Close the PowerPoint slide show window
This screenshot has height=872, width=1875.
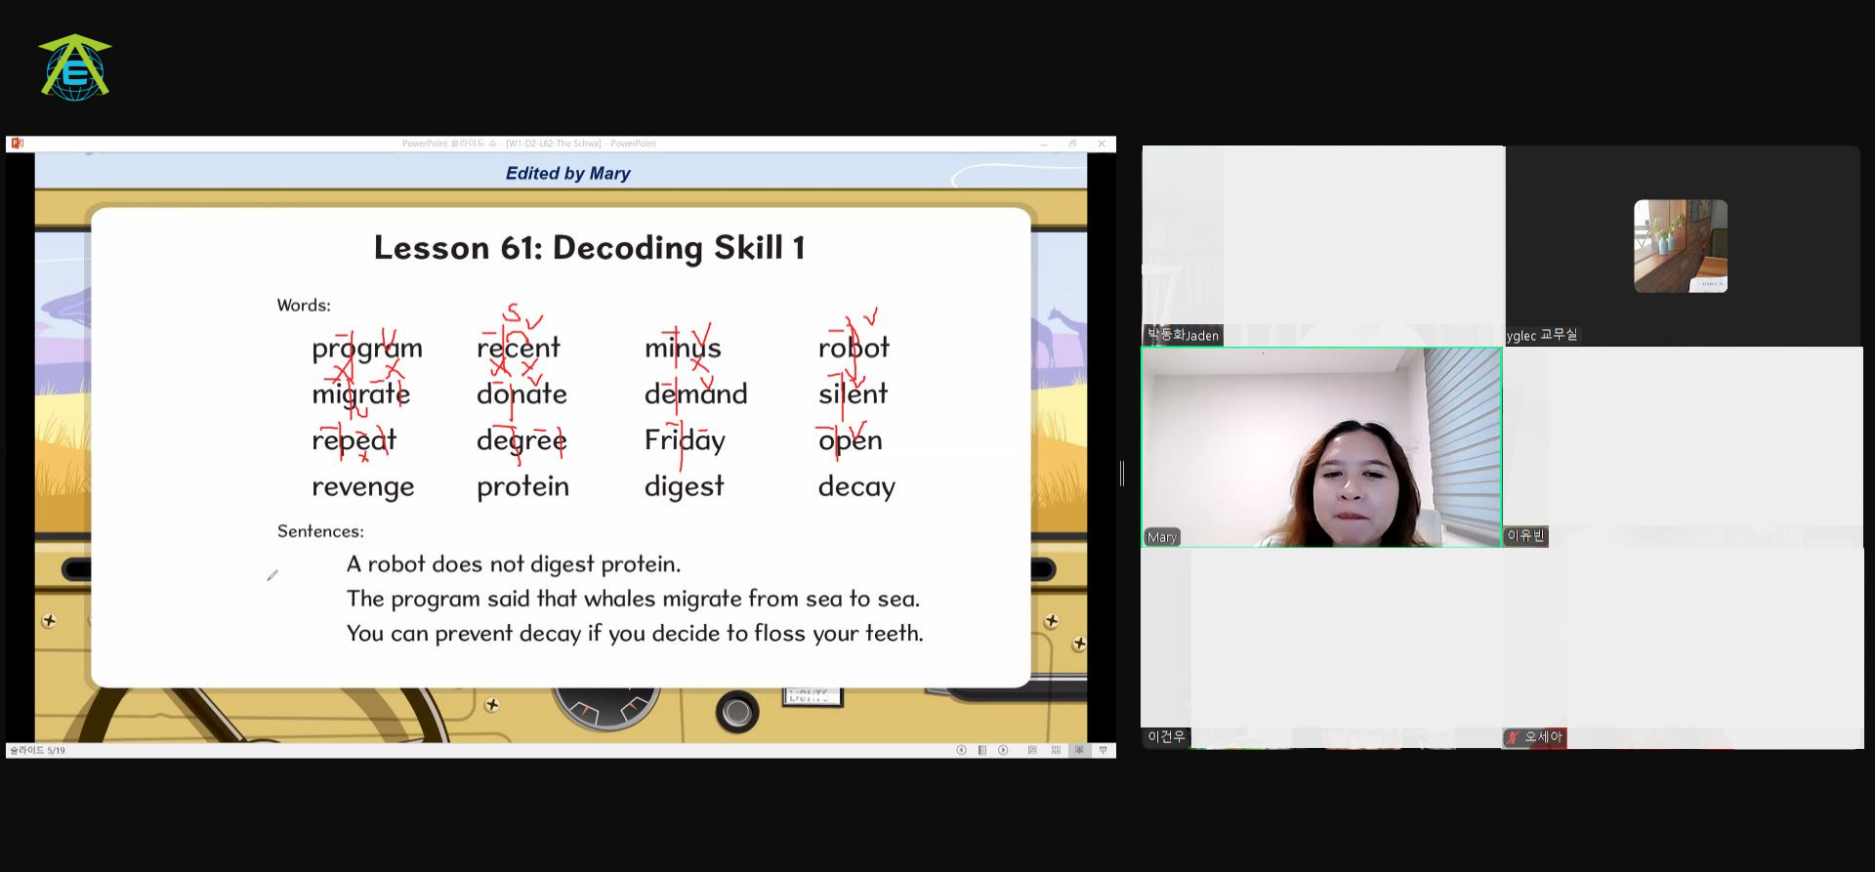[1102, 144]
